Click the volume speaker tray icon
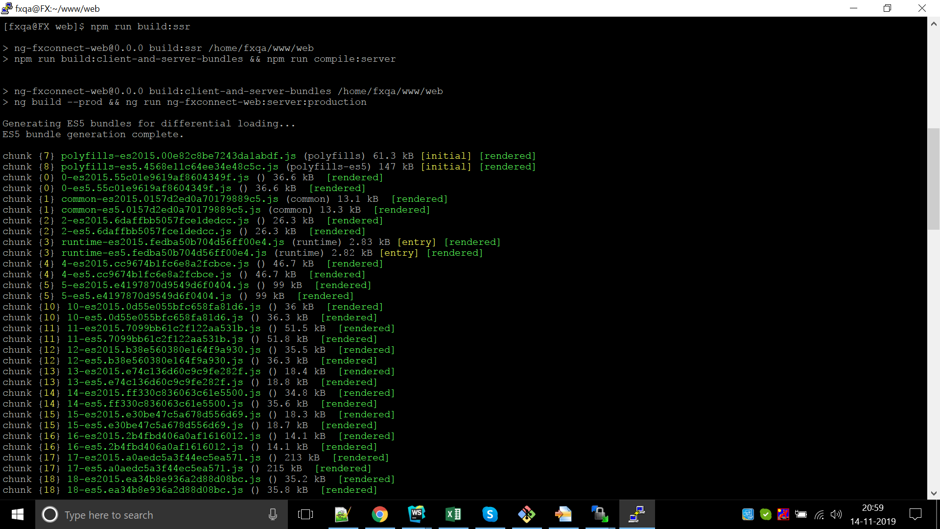940x529 pixels. point(836,514)
